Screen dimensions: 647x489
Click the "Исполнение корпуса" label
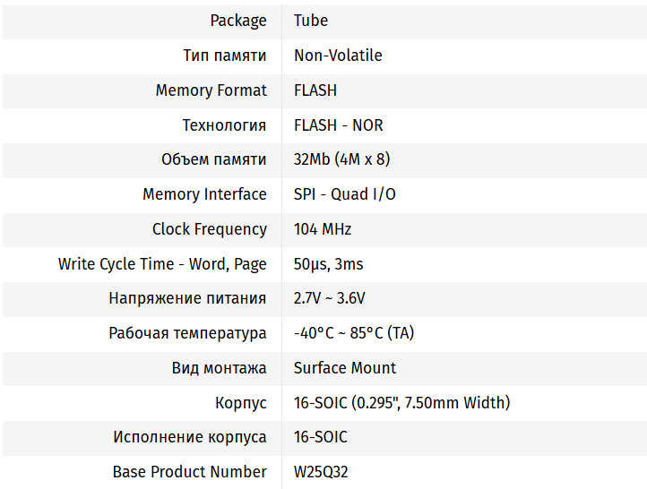189,437
